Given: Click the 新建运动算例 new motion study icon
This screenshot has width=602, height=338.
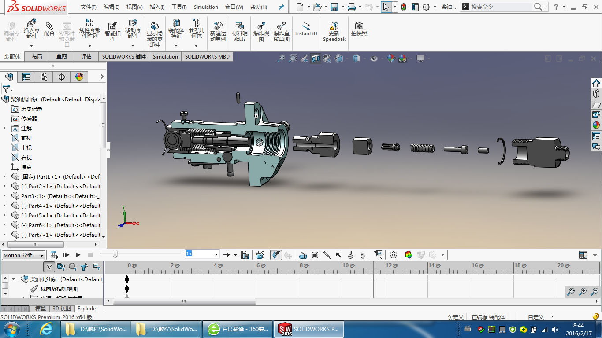Looking at the screenshot, I should pyautogui.click(x=218, y=30).
